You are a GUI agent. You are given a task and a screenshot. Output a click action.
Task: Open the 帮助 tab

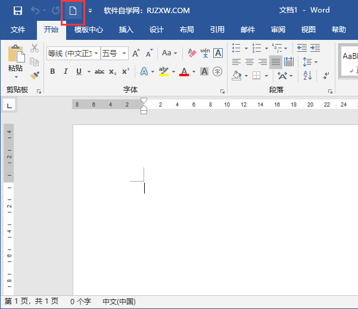click(x=339, y=30)
